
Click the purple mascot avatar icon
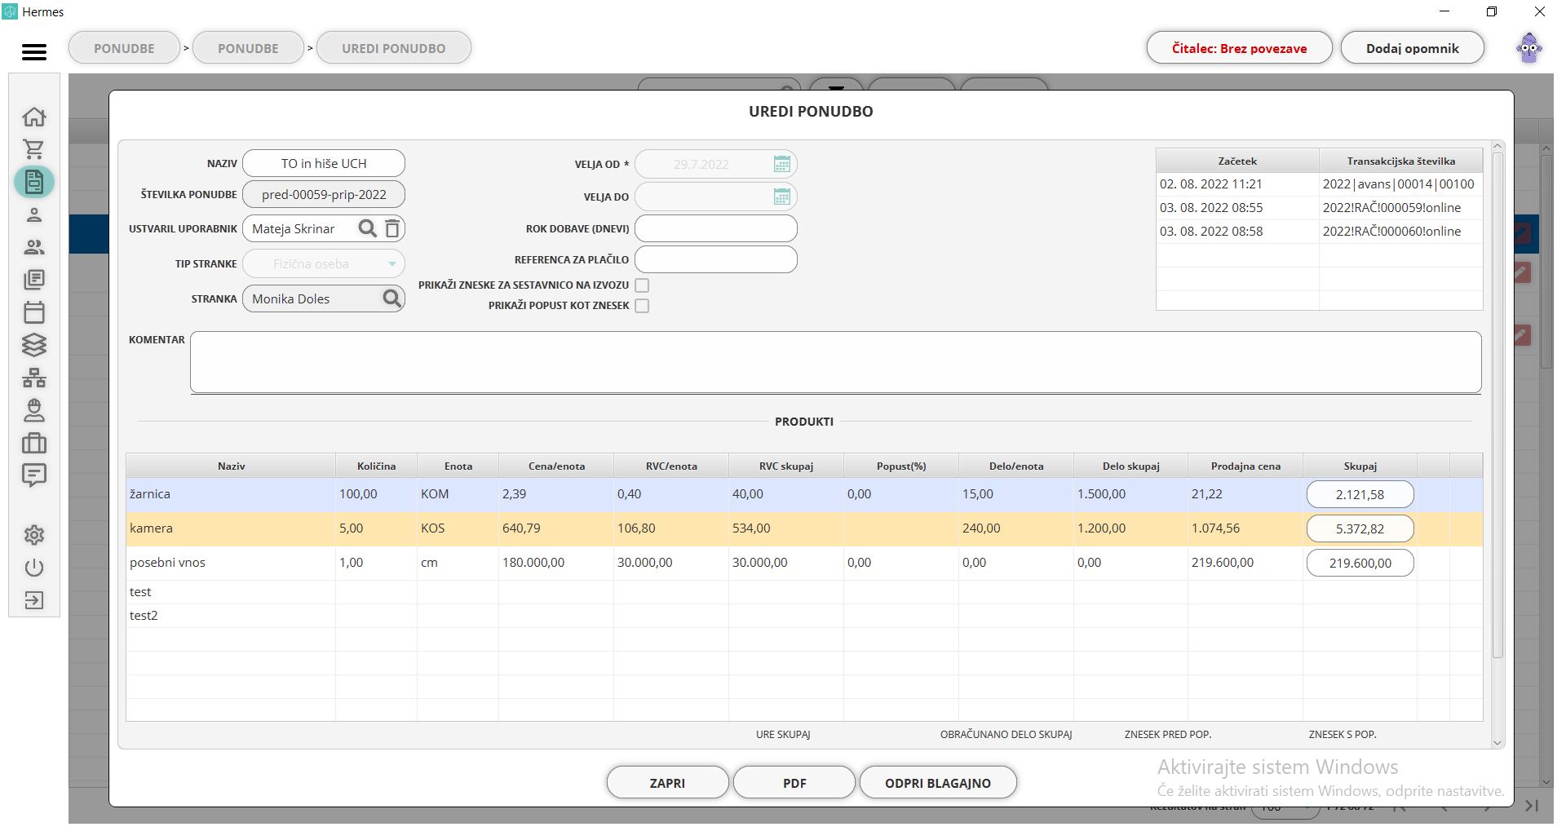(1529, 48)
